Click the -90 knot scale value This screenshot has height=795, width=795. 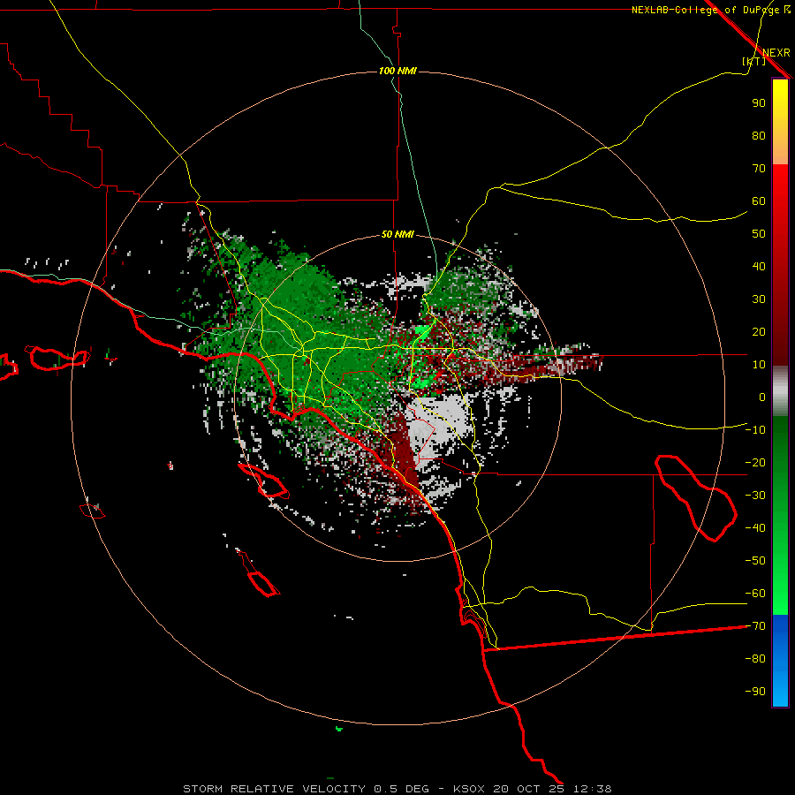(x=755, y=692)
